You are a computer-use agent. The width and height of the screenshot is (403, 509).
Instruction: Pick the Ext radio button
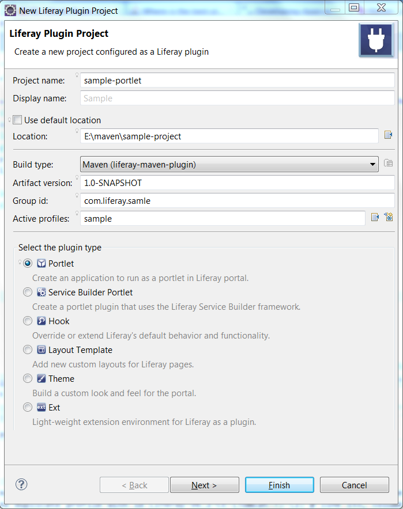click(28, 407)
